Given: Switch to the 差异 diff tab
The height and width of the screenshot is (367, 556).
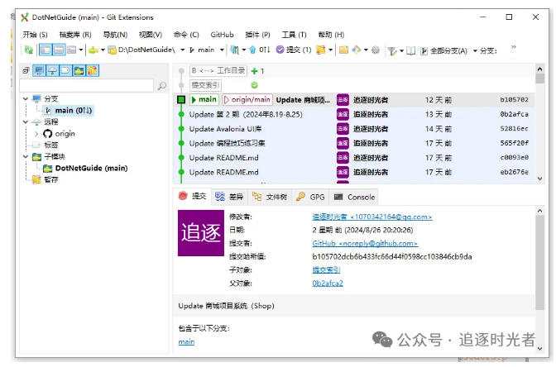Looking at the screenshot, I should click(x=229, y=197).
